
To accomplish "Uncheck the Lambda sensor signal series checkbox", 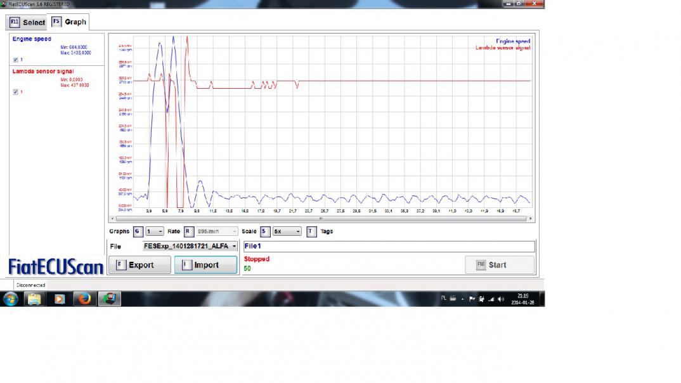I will click(16, 92).
